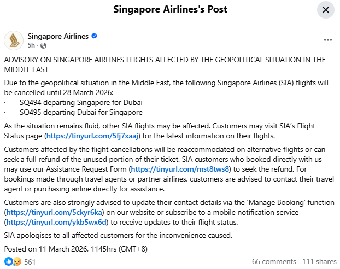Image resolution: width=340 pixels, height=269 pixels.
Task: Click the 5h post timestamp
Action: click(x=31, y=45)
